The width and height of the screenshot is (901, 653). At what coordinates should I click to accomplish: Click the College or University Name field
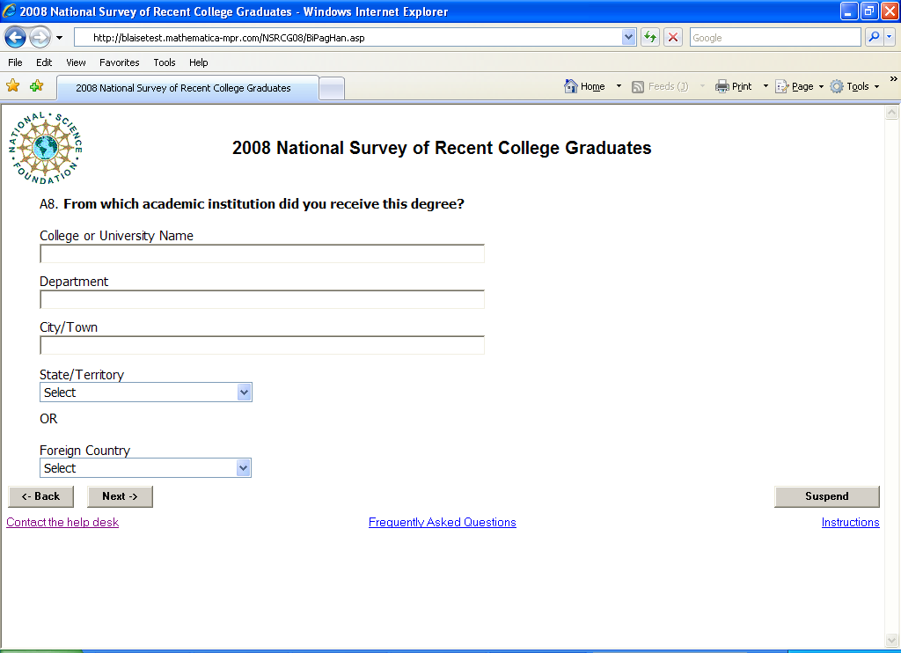coord(262,254)
